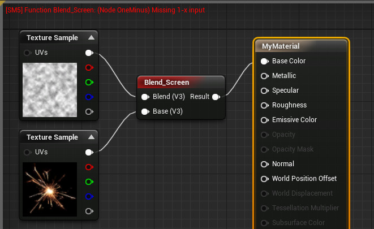Click the Base (V3) input pin
The height and width of the screenshot is (229, 374).
tap(145, 111)
